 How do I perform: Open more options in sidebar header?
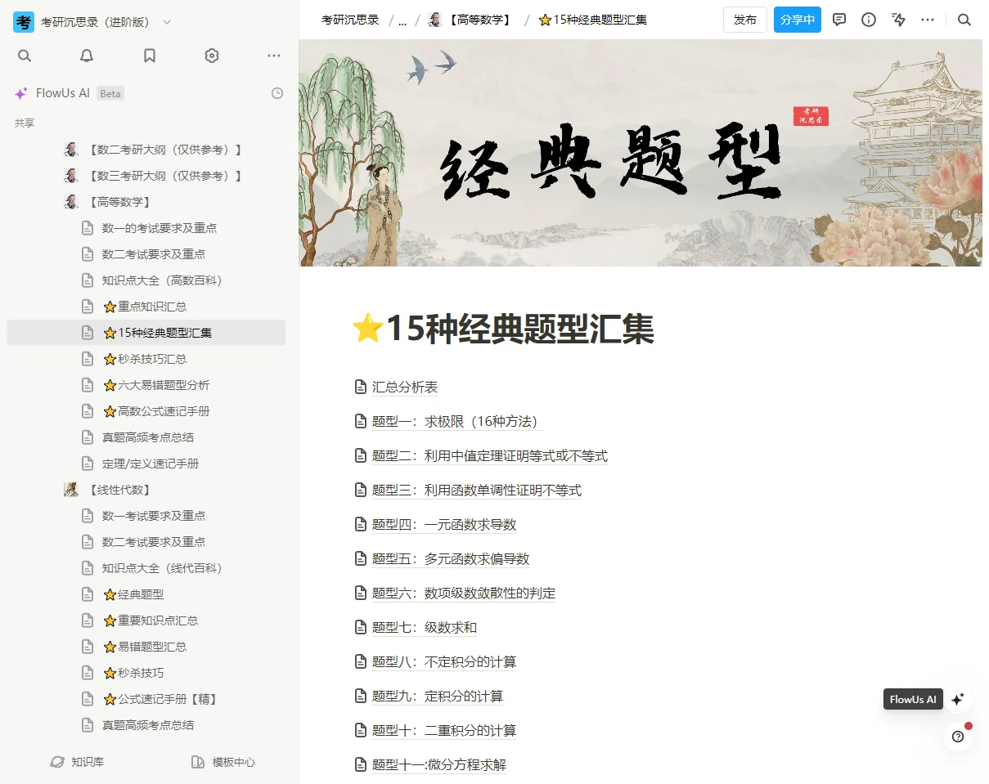[274, 56]
